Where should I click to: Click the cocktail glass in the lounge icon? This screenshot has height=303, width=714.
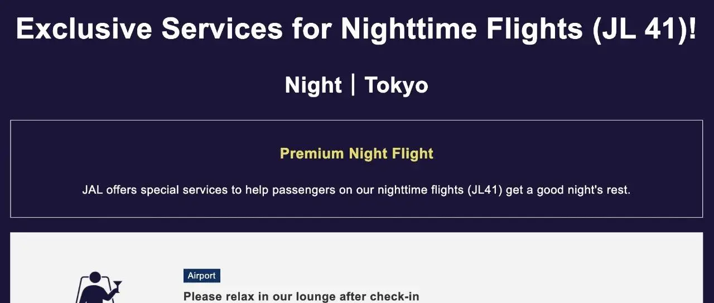point(117,286)
